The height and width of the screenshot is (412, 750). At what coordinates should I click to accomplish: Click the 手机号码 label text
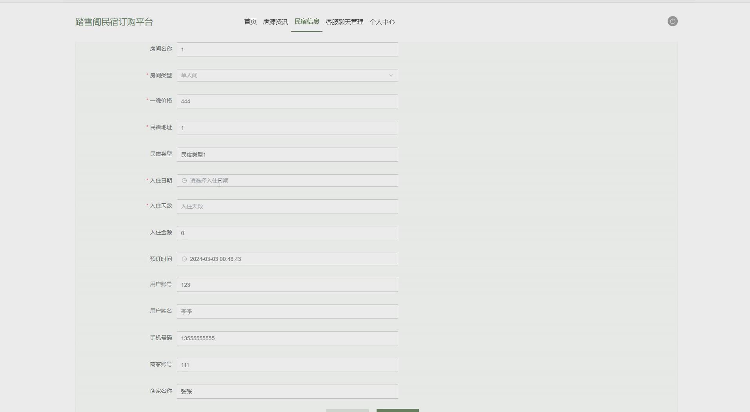click(161, 338)
